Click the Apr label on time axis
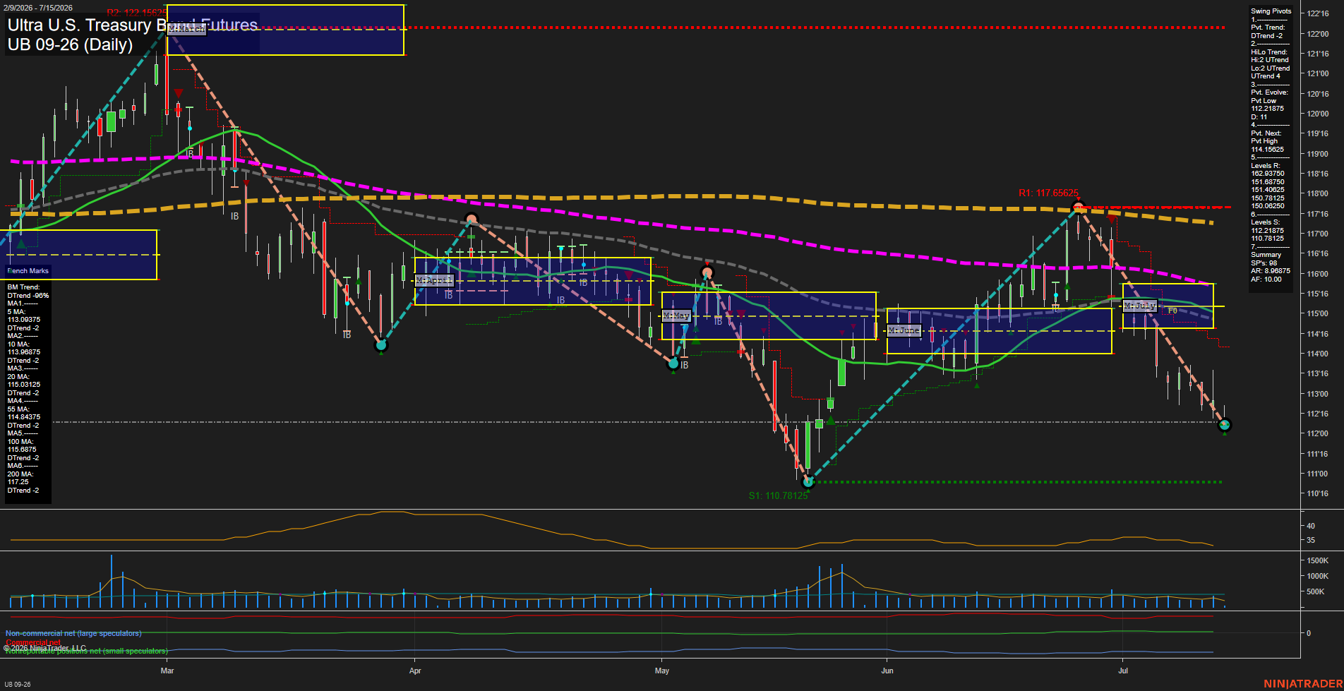1344x691 pixels. point(415,671)
